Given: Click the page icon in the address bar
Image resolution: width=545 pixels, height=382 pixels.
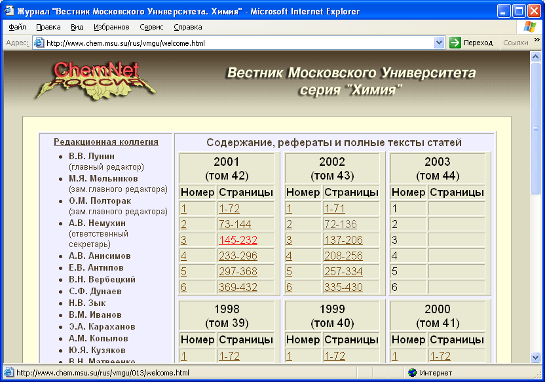Looking at the screenshot, I should click(39, 43).
